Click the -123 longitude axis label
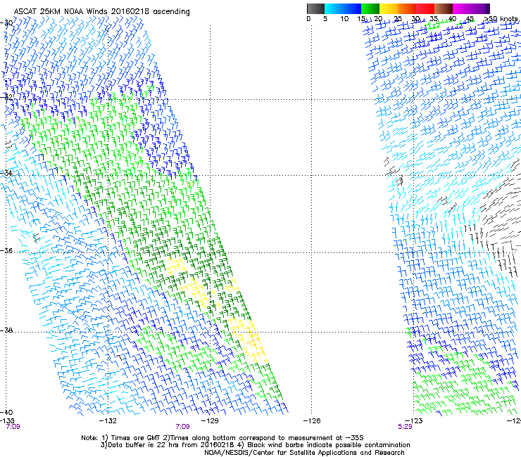 point(414,421)
